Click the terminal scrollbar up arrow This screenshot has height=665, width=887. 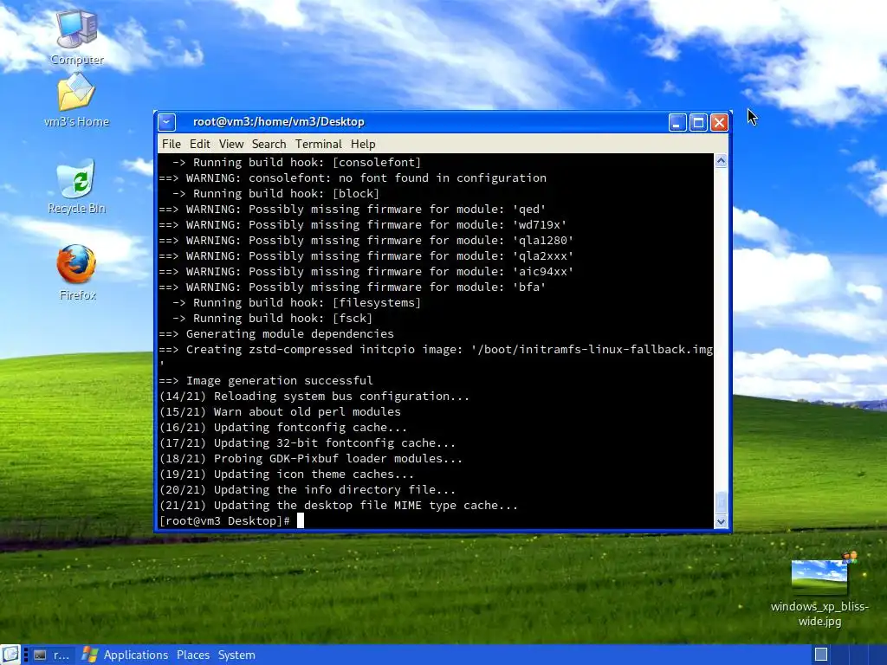pos(721,161)
